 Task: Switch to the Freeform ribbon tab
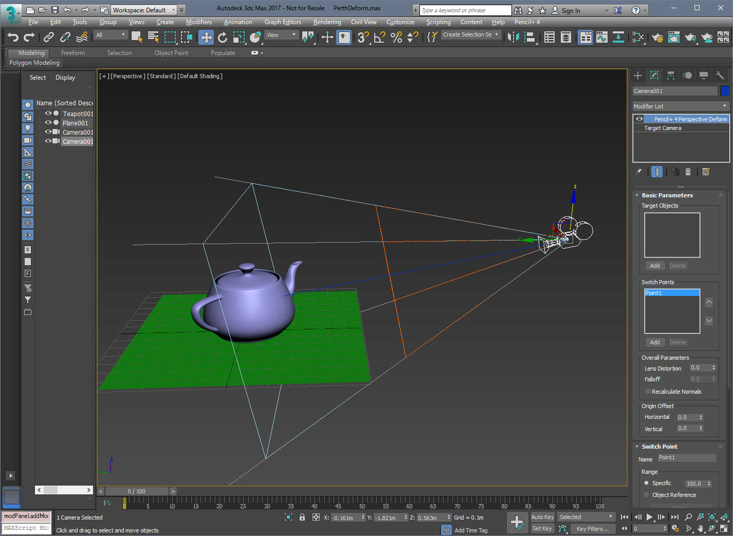(x=73, y=53)
